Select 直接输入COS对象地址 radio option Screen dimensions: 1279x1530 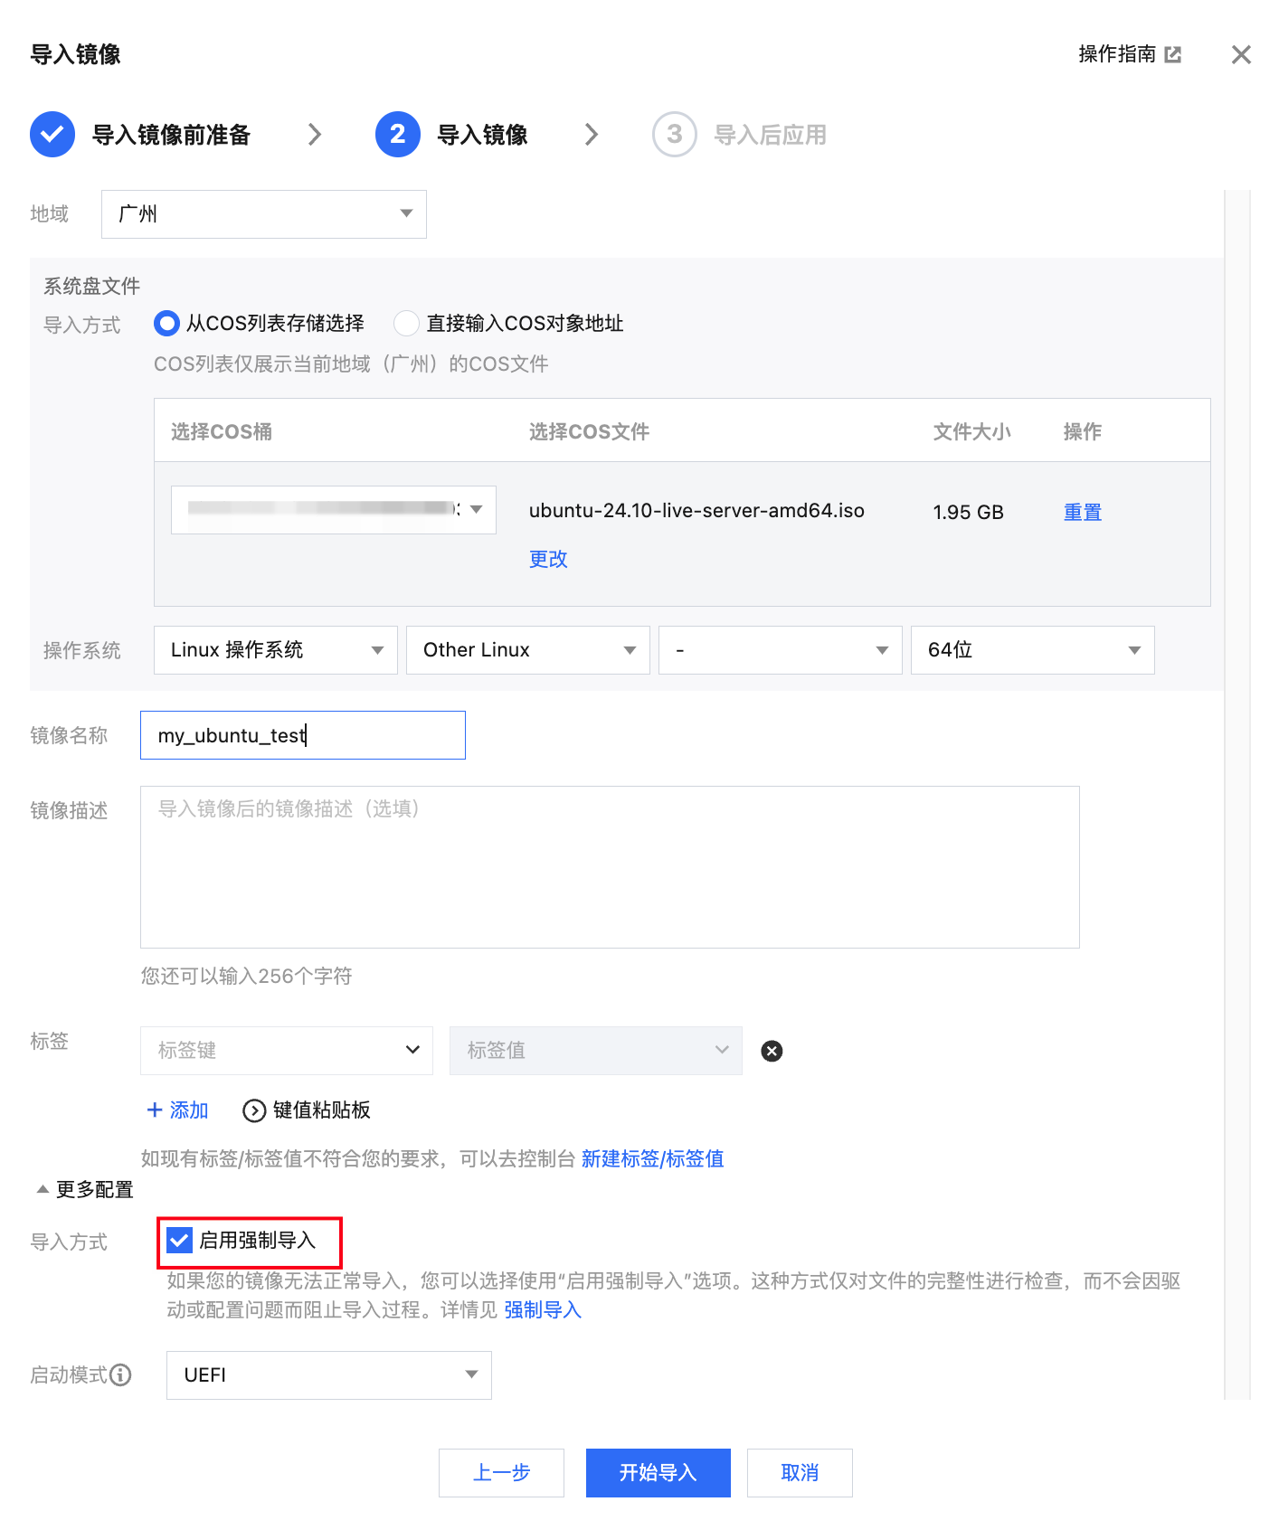pos(406,323)
